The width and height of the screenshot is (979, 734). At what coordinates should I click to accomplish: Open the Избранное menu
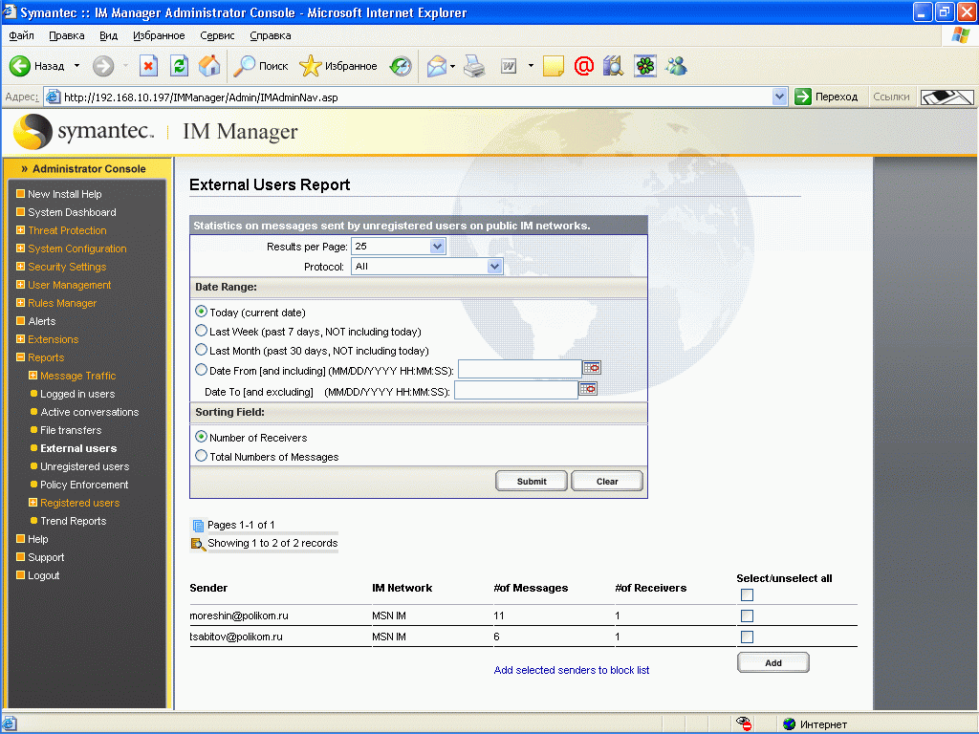159,35
